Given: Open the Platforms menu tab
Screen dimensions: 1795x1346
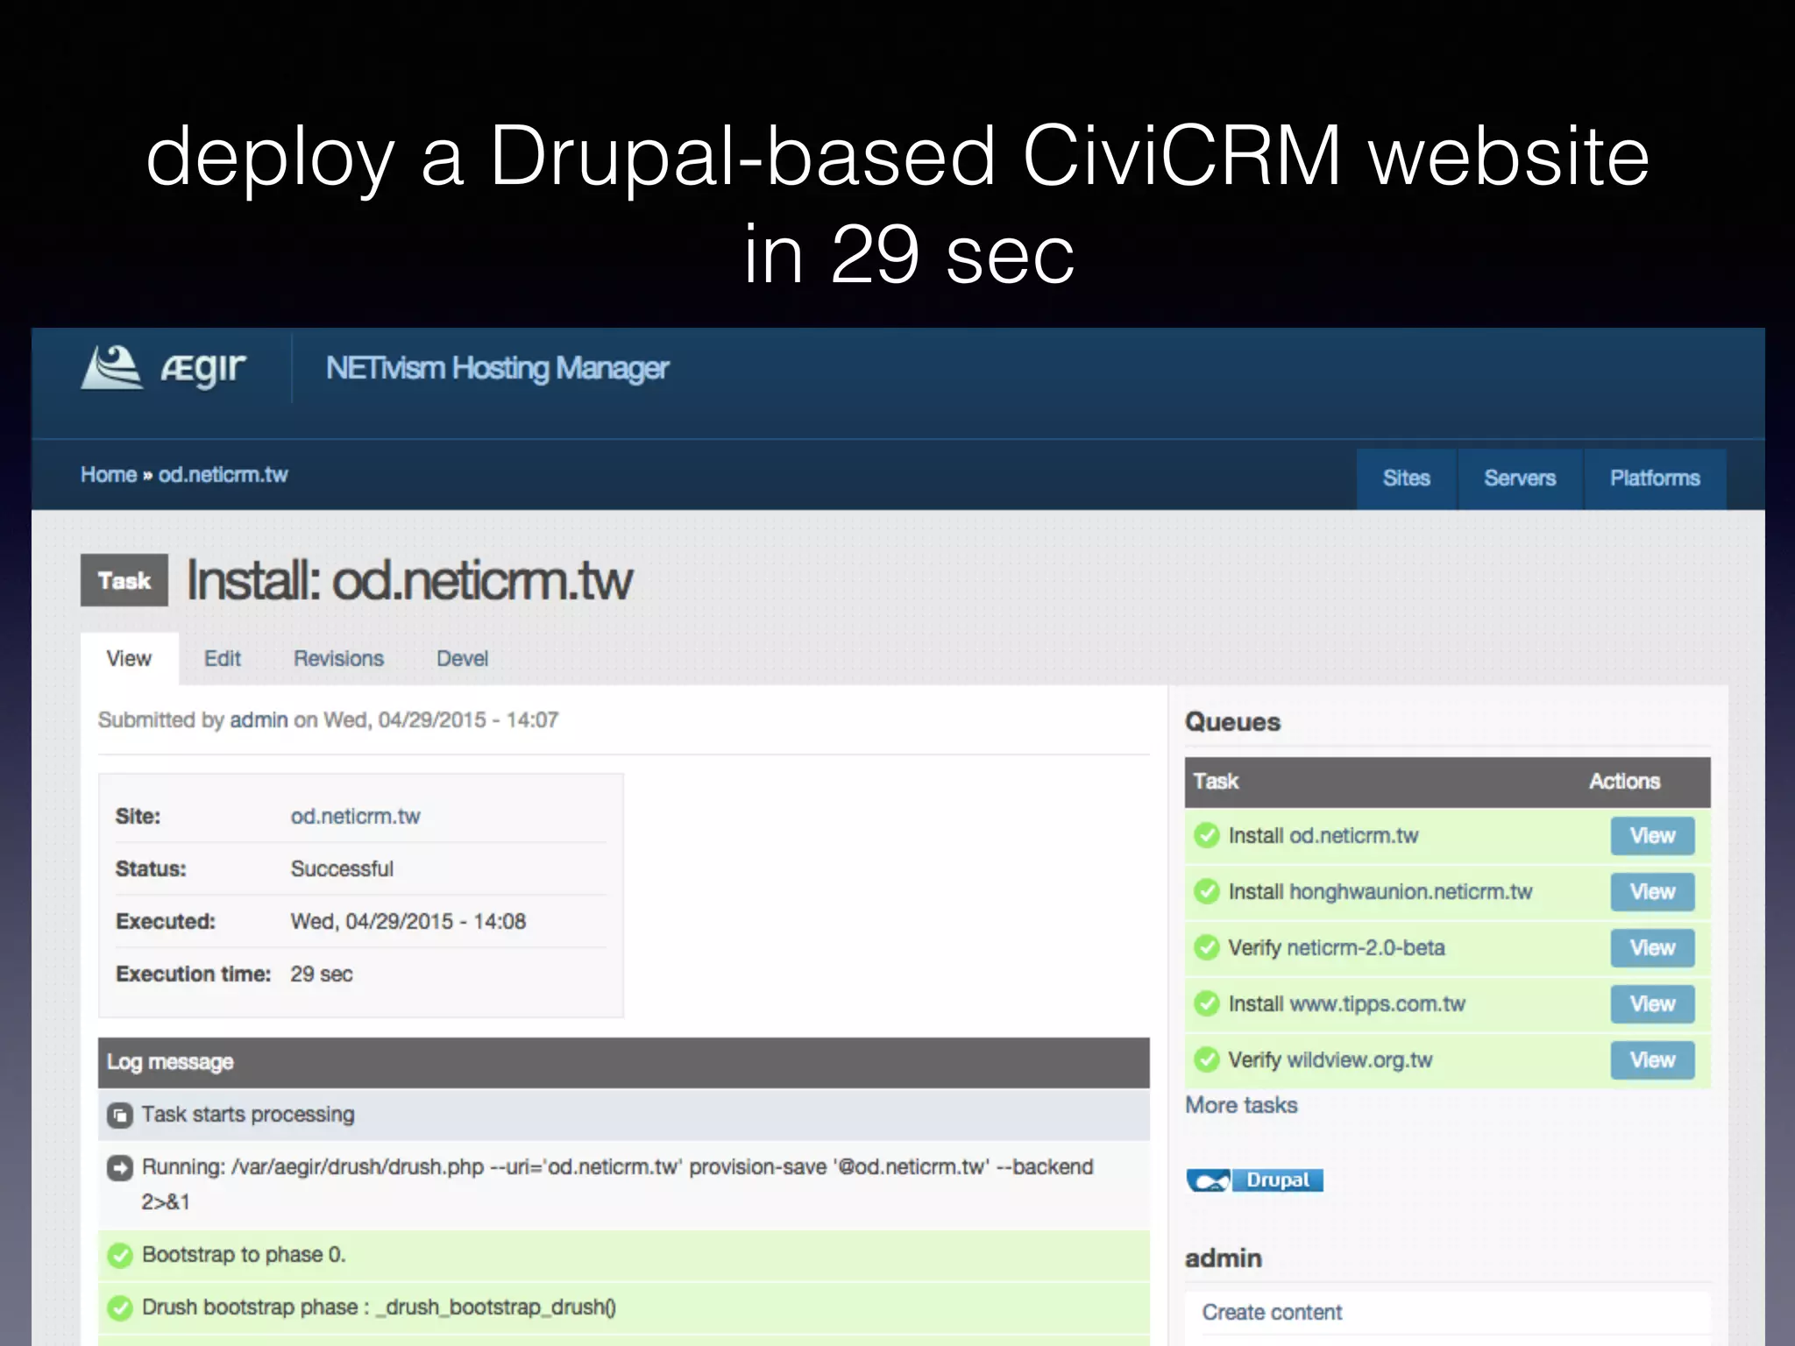Looking at the screenshot, I should pyautogui.click(x=1655, y=478).
